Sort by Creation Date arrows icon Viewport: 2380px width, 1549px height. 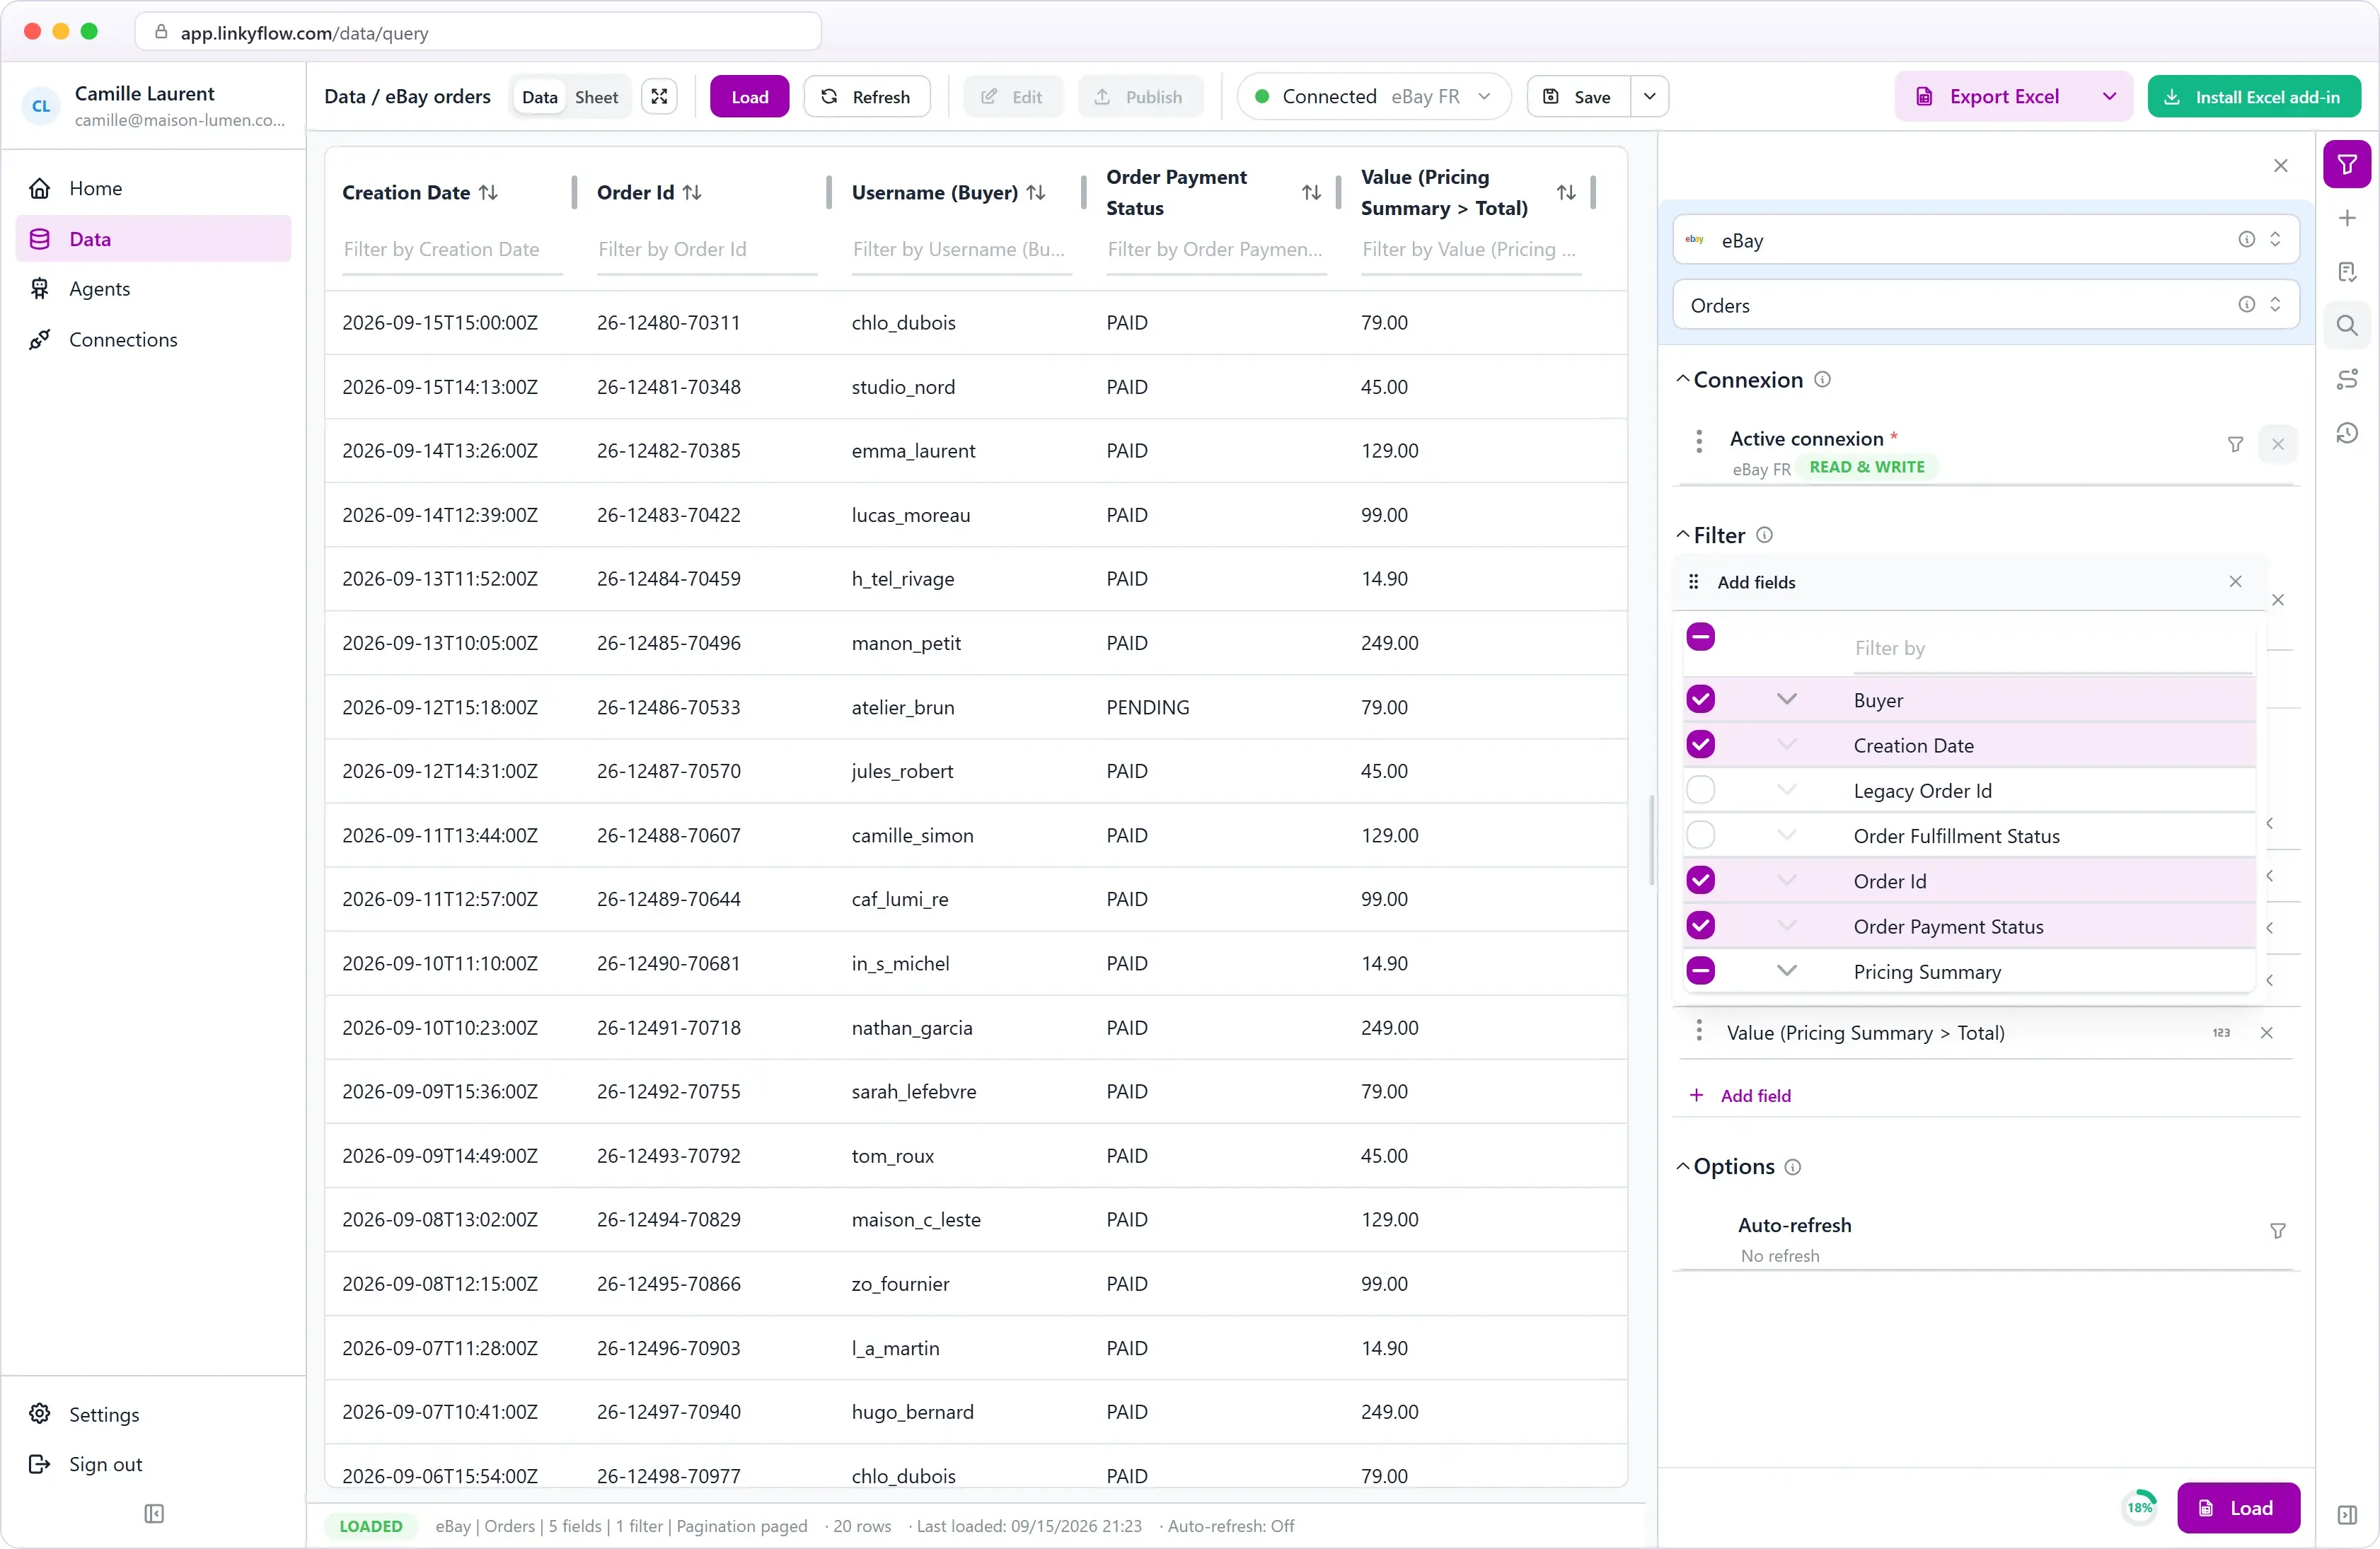coord(488,192)
